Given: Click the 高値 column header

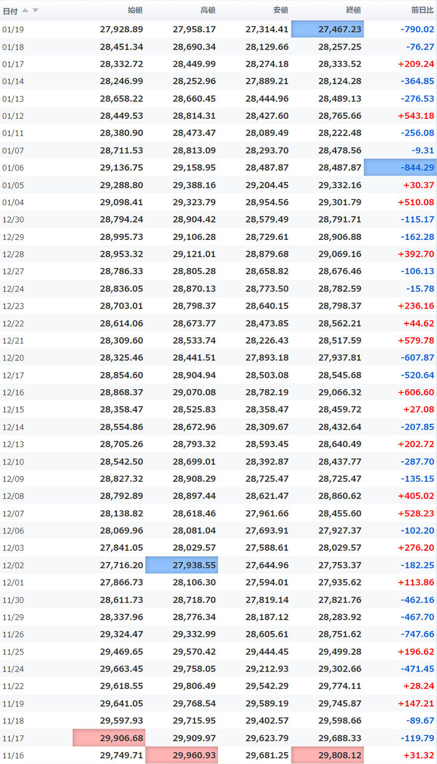Looking at the screenshot, I should [208, 10].
